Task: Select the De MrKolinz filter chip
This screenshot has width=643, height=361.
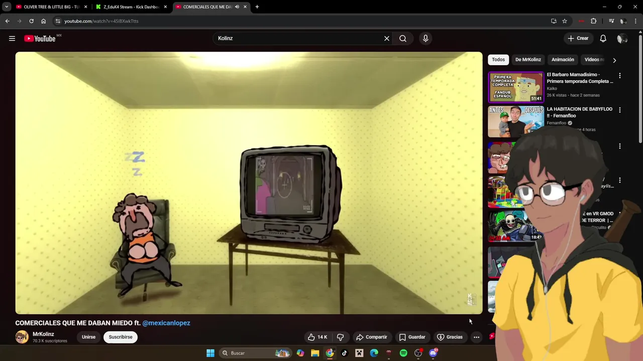Action: 528,60
